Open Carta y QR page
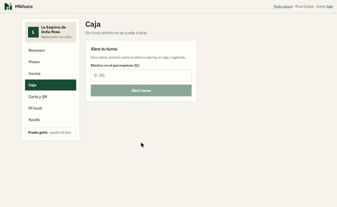 [x=51, y=97]
